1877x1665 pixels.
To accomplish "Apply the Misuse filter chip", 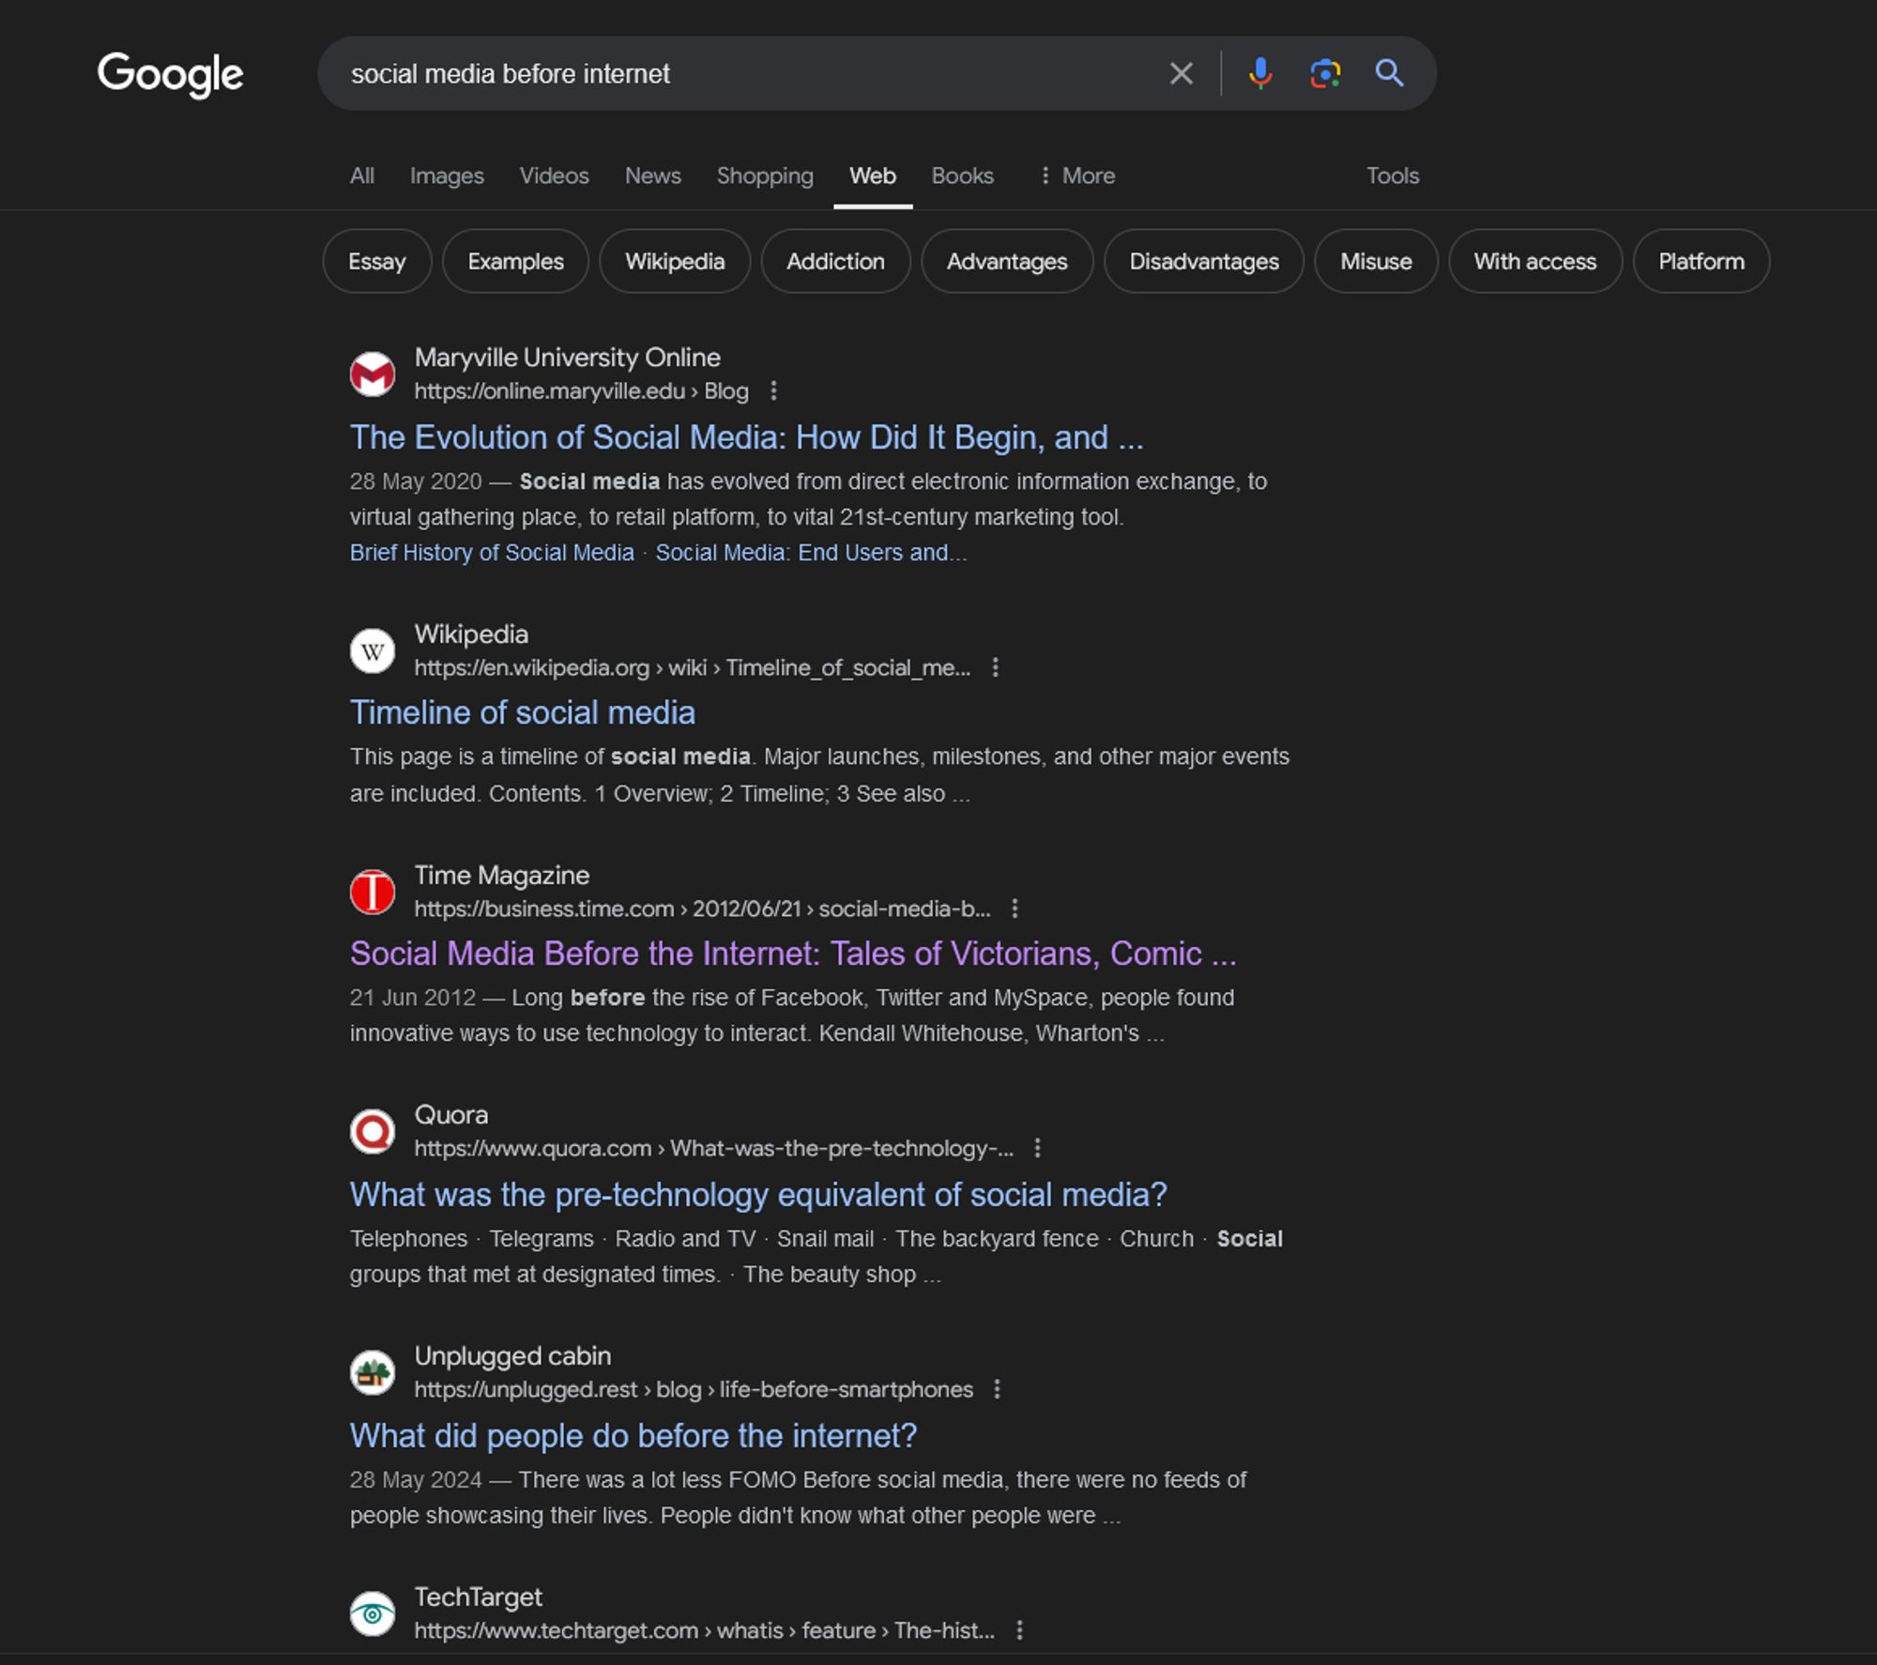I will 1376,261.
